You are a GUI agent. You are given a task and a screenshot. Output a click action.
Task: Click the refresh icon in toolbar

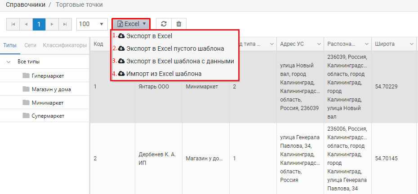(164, 24)
